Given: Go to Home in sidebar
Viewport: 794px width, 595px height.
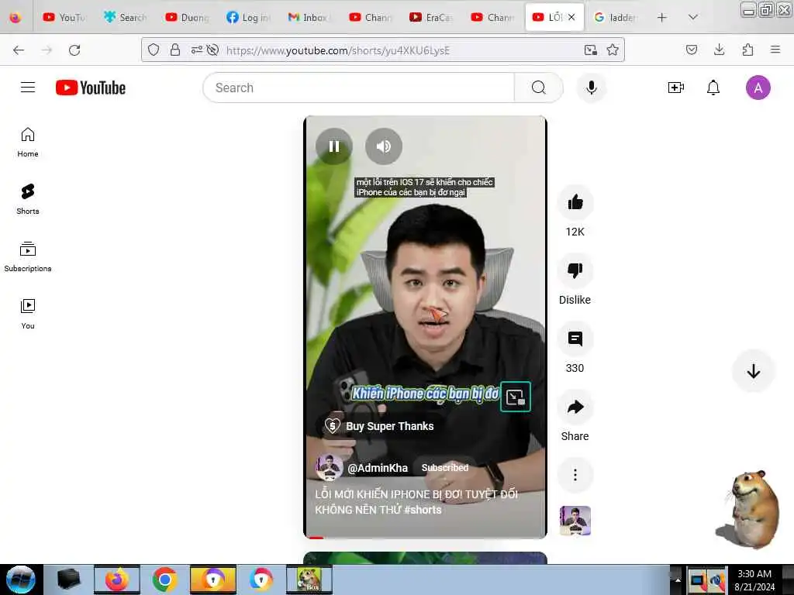Looking at the screenshot, I should click(x=28, y=143).
